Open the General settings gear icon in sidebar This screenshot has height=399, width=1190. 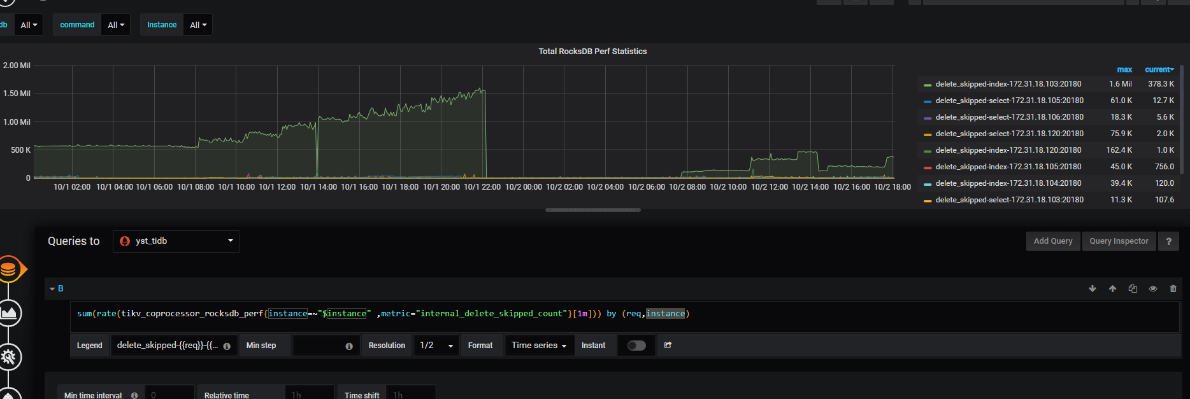click(9, 357)
